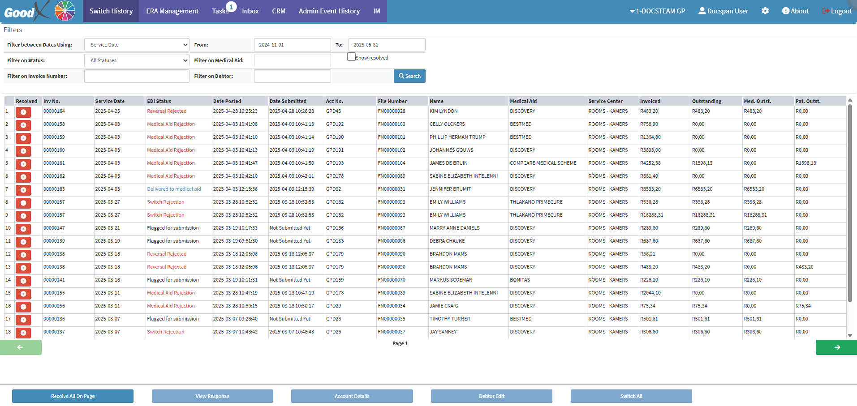The image size is (857, 406).
Task: Click the GoodX colorful wheel logo
Action: [65, 11]
